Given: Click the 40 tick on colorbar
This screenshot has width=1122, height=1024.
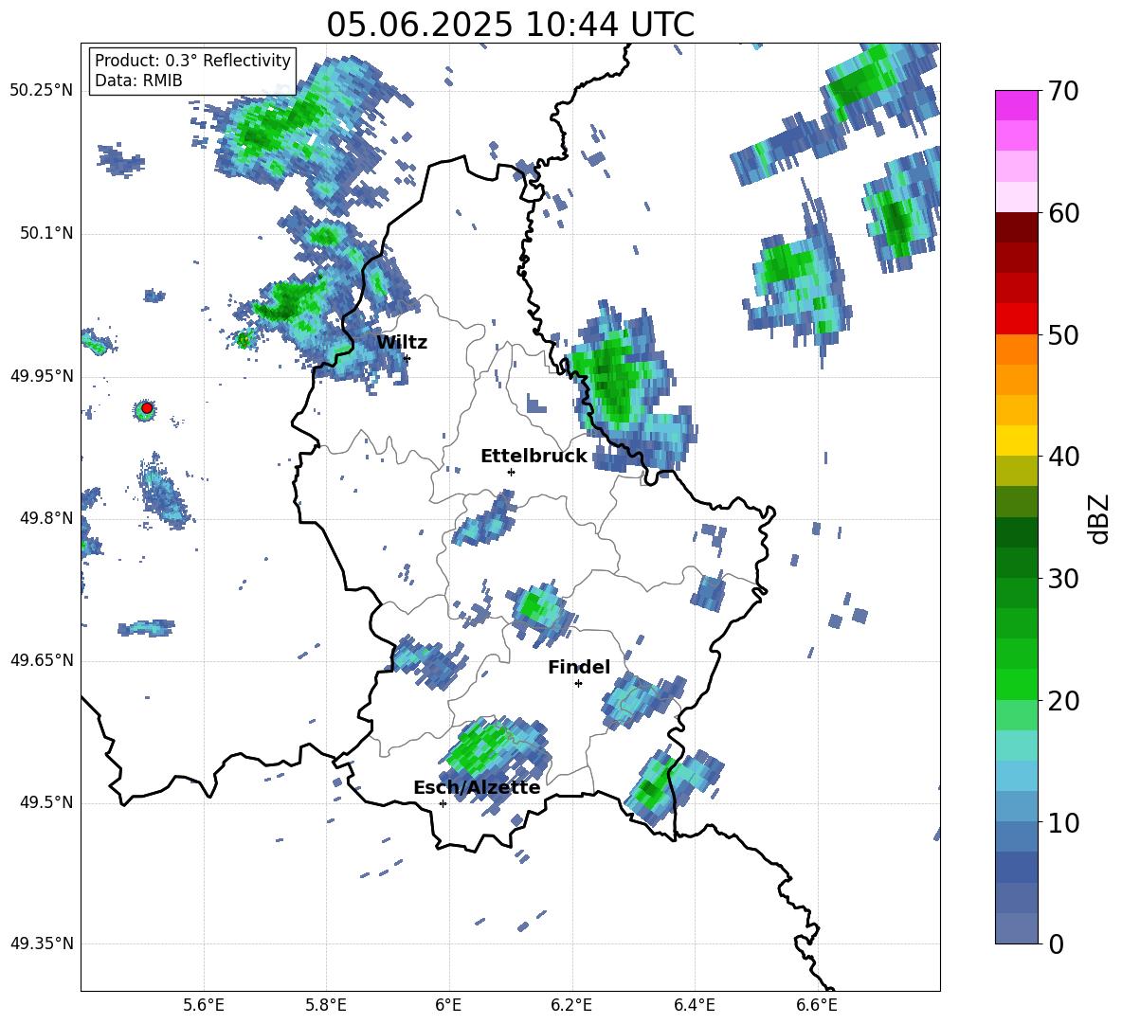Looking at the screenshot, I should click(x=1063, y=457).
